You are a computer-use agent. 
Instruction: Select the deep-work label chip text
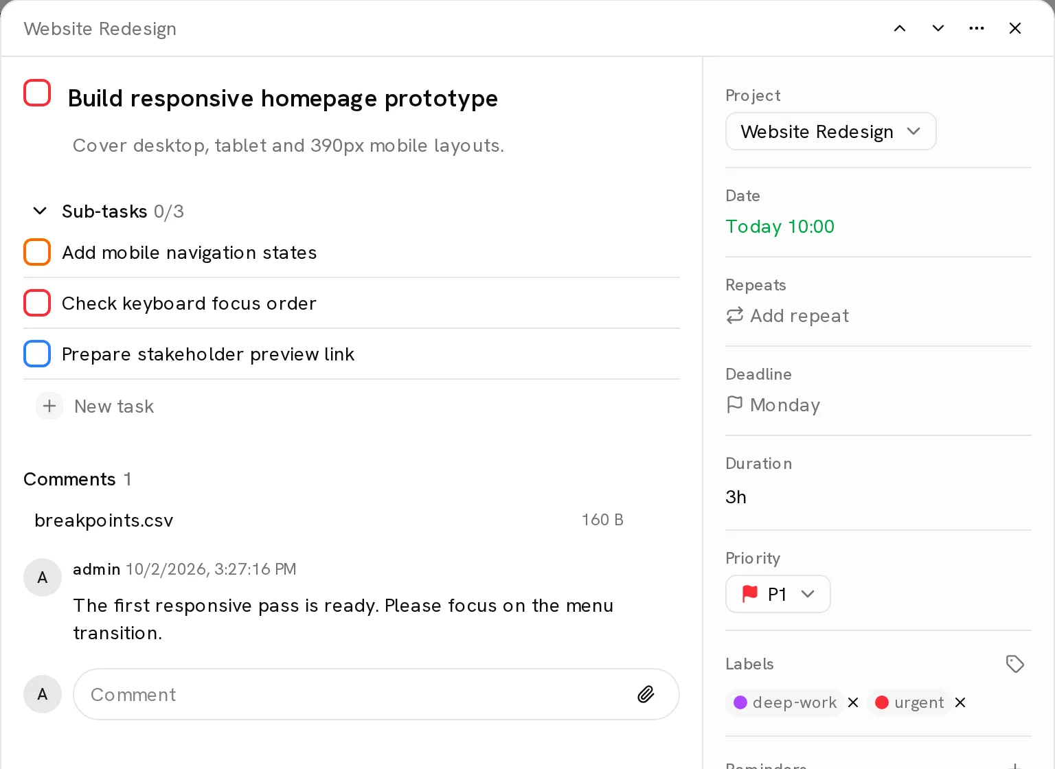point(795,702)
